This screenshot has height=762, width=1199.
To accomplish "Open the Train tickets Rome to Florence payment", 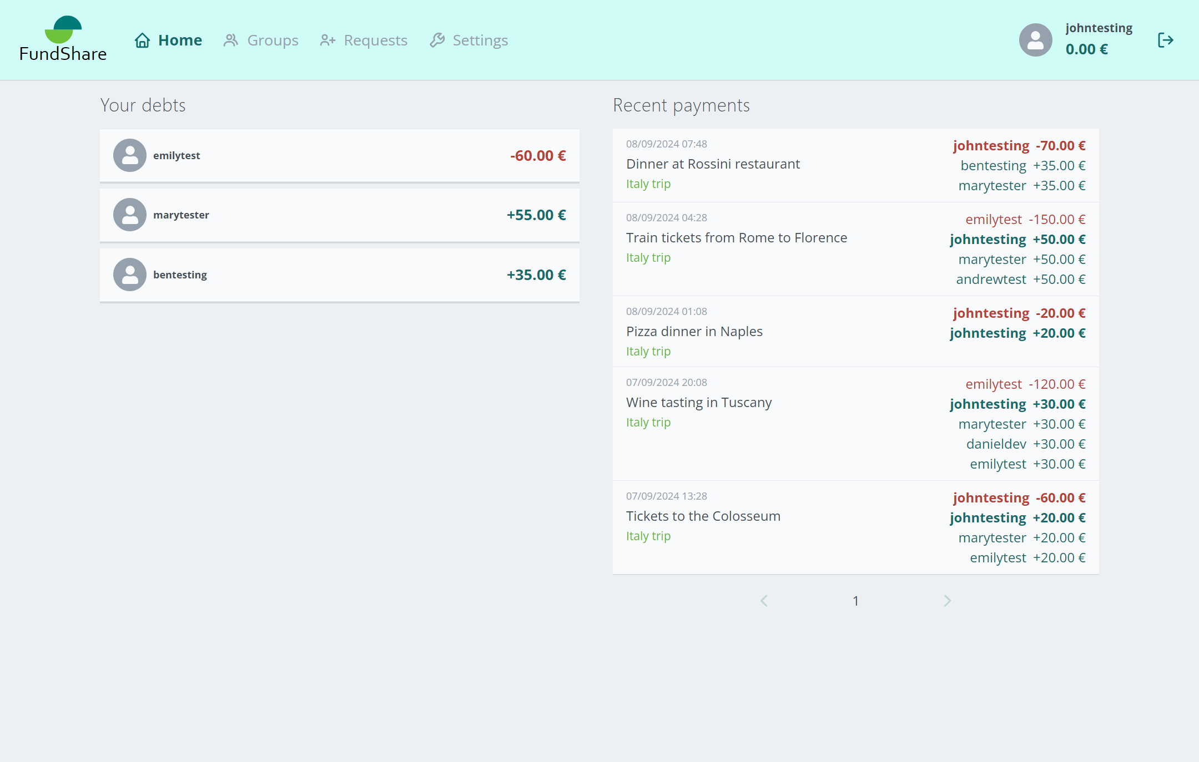I will 737,238.
